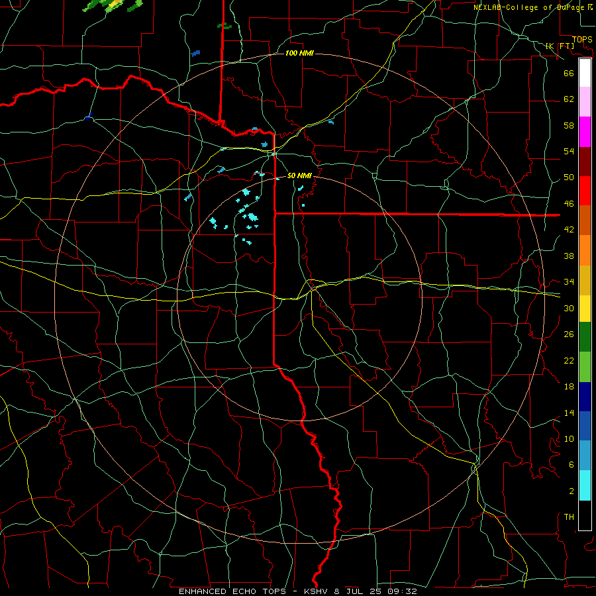Click the 62 legend value

569,99
